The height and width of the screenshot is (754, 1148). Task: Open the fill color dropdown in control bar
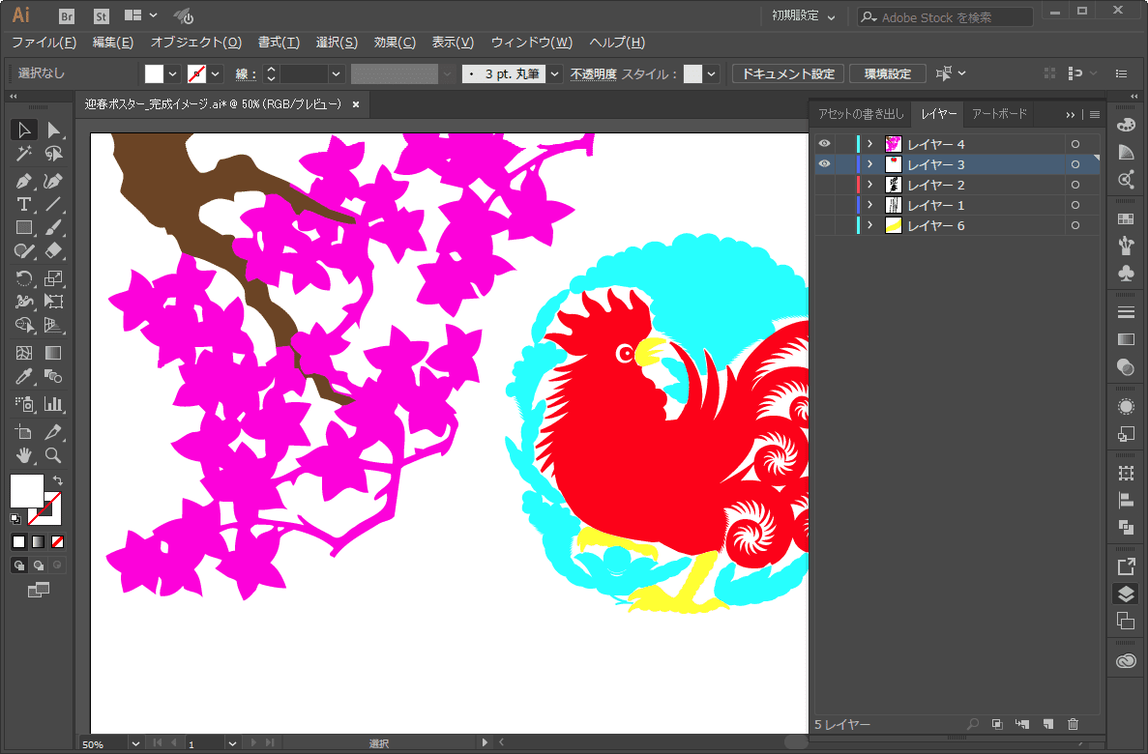173,73
